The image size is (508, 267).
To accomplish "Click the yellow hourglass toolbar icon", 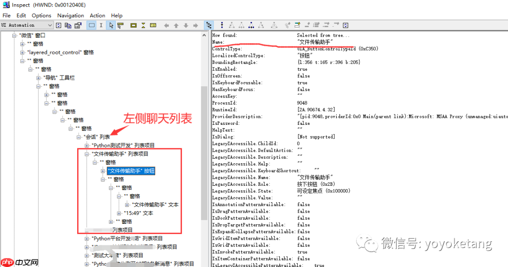I will point(143,25).
